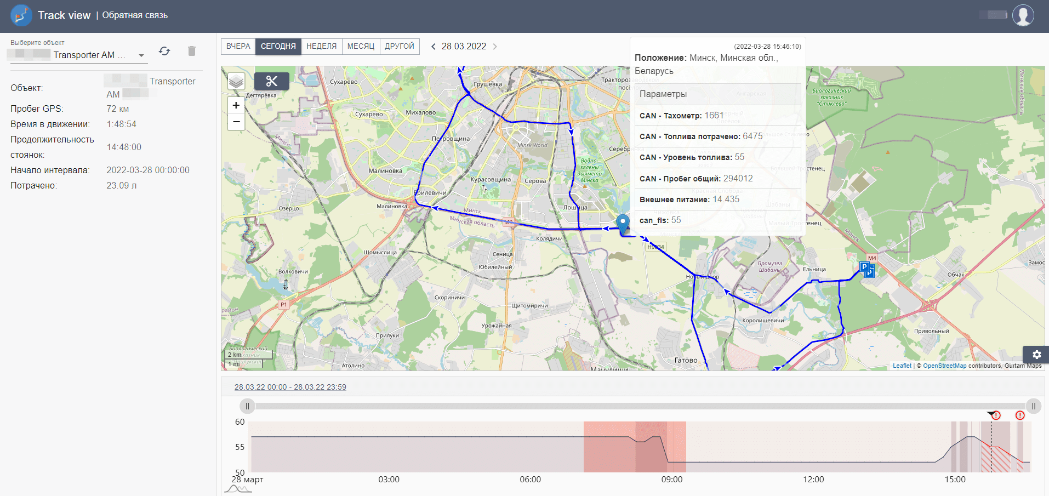Expand the Transporter AM object dropdown

pyautogui.click(x=141, y=55)
